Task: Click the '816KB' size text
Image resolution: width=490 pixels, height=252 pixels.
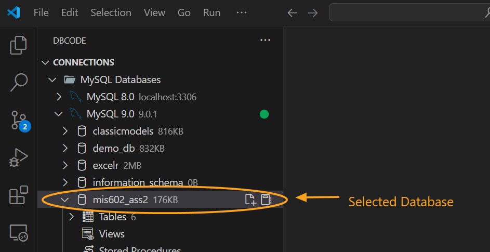Action: click(170, 131)
